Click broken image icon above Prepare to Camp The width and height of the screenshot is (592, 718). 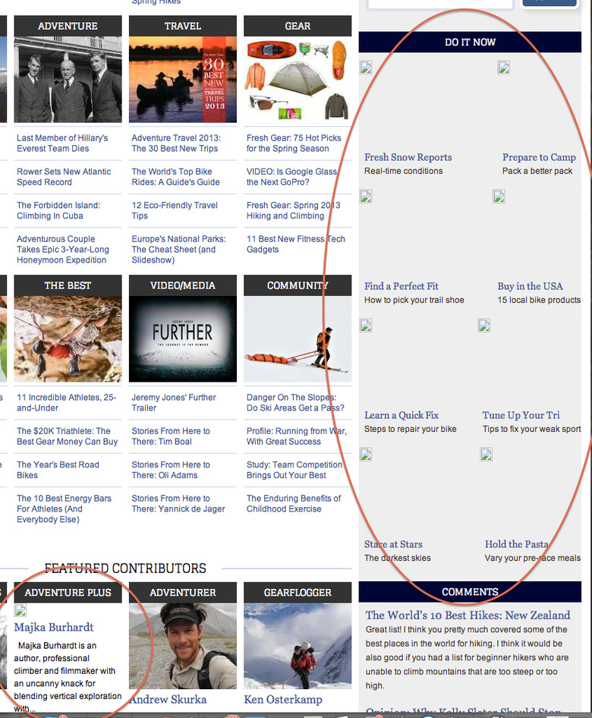pos(503,68)
